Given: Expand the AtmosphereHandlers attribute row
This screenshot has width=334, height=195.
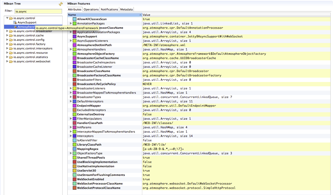Looking at the screenshot, I should (71, 49).
